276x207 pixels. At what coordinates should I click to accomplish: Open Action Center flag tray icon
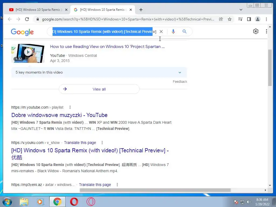click(x=236, y=202)
